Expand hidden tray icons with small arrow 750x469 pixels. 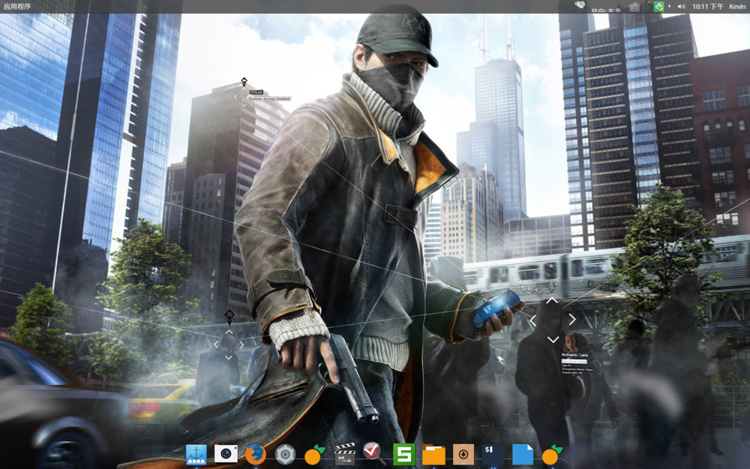coord(669,7)
